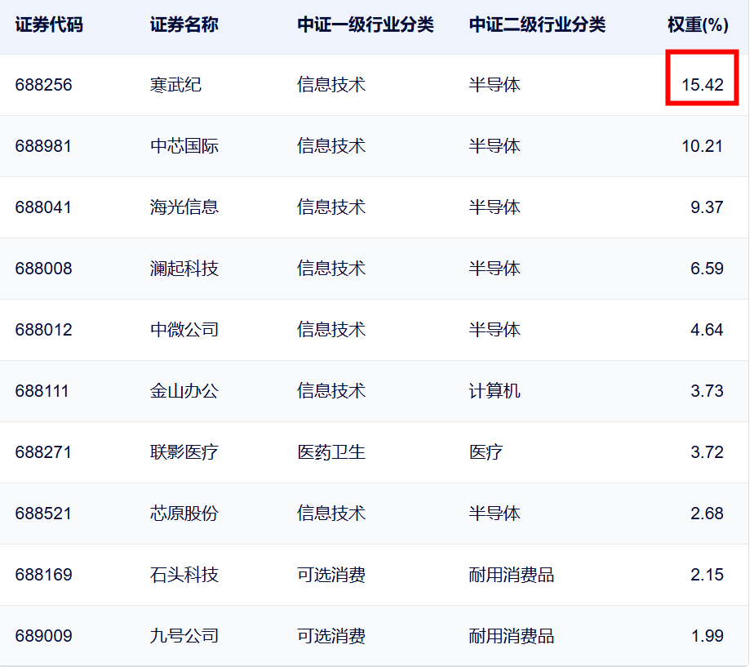The image size is (754, 667).
Task: Click 半导体 in the 寒武纪 row
Action: [495, 85]
